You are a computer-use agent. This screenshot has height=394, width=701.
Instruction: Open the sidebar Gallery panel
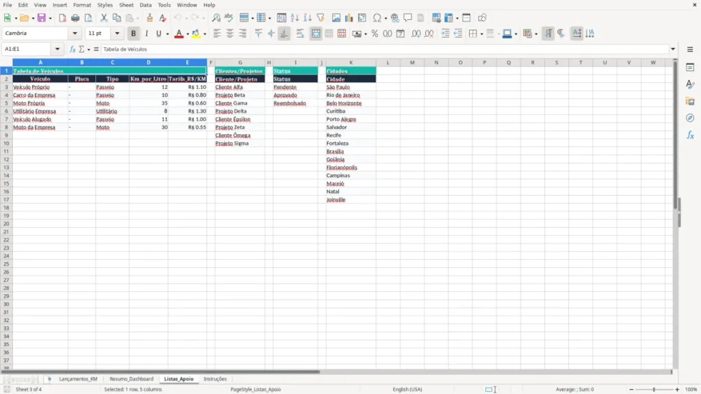(690, 101)
